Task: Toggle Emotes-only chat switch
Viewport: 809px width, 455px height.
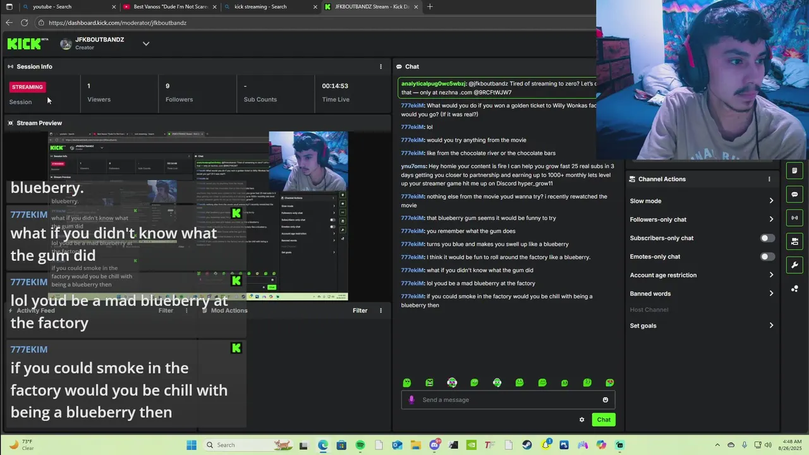Action: tap(767, 257)
